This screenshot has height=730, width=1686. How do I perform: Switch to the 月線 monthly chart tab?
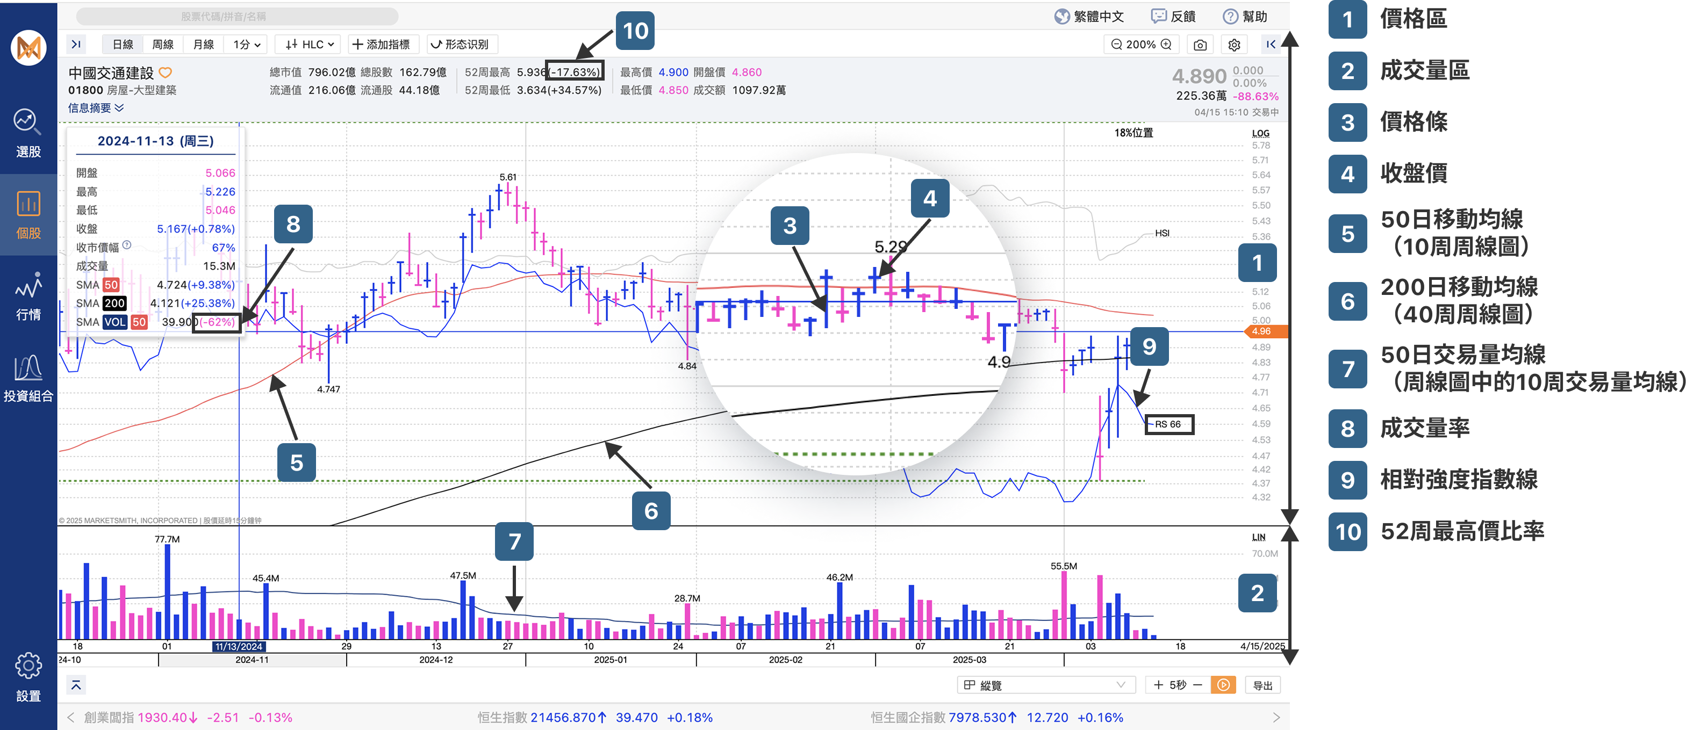click(x=204, y=45)
